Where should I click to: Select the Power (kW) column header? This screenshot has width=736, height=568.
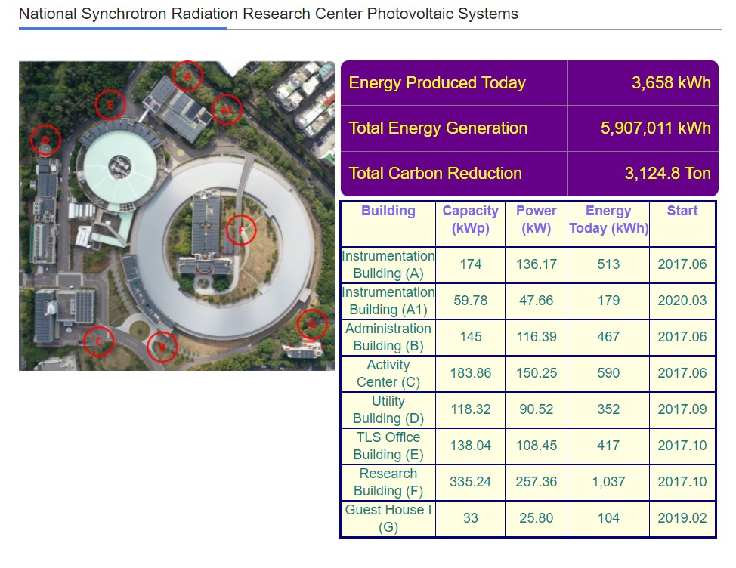(536, 220)
